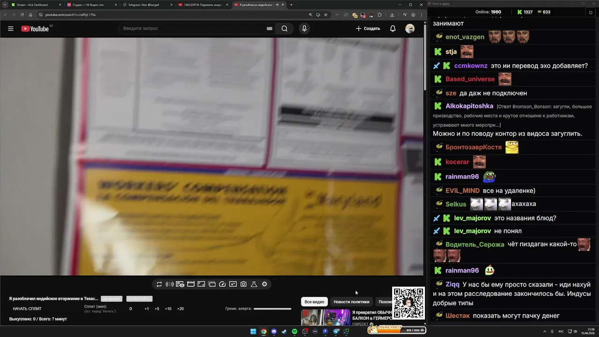This screenshot has width=599, height=337.
Task: Click the Создать button
Action: [x=368, y=29]
